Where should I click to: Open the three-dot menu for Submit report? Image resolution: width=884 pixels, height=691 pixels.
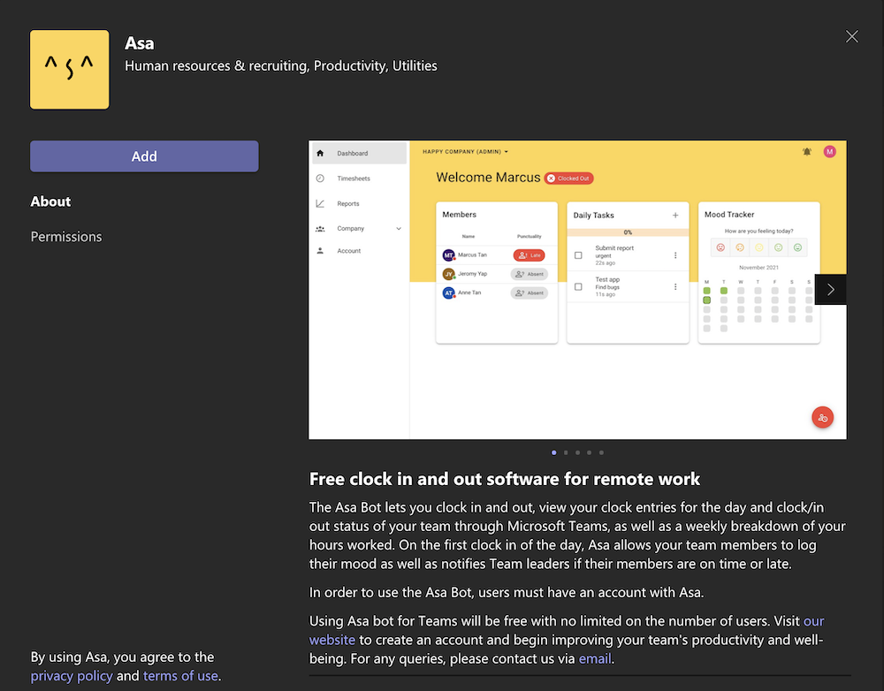click(675, 255)
